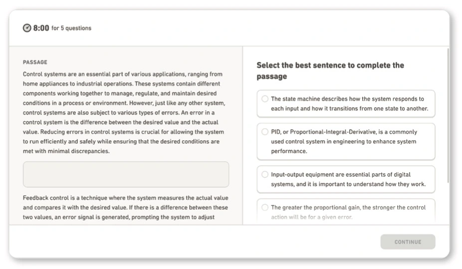Click the first passage paragraph about control systems
Viewport: 462px width, 269px height.
pos(125,112)
